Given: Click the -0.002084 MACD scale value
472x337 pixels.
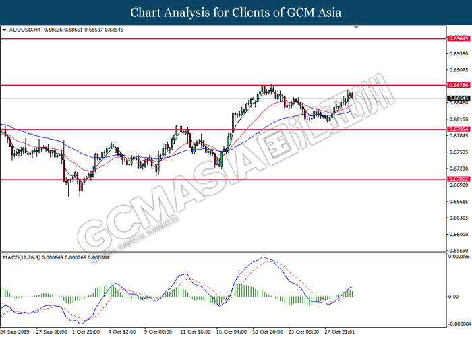Looking at the screenshot, I should 459,324.
